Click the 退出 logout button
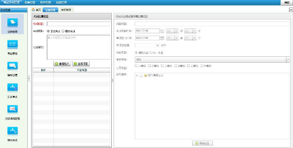293x148 pixels. pyautogui.click(x=287, y=3)
